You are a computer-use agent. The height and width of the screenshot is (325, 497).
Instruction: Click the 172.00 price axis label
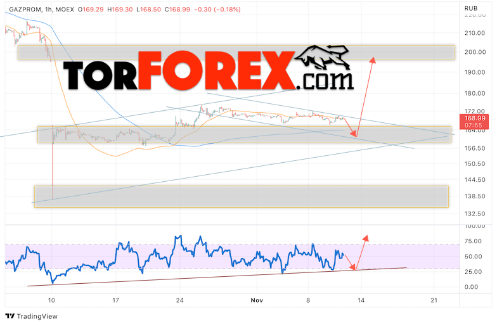474,112
